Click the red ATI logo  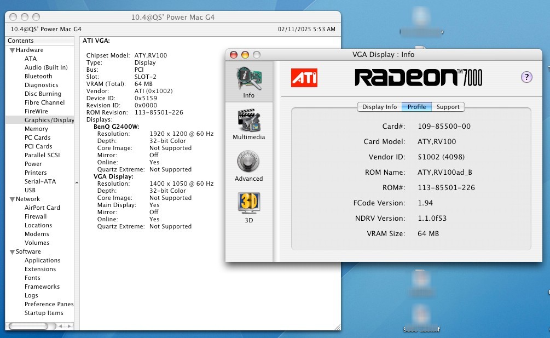point(304,78)
